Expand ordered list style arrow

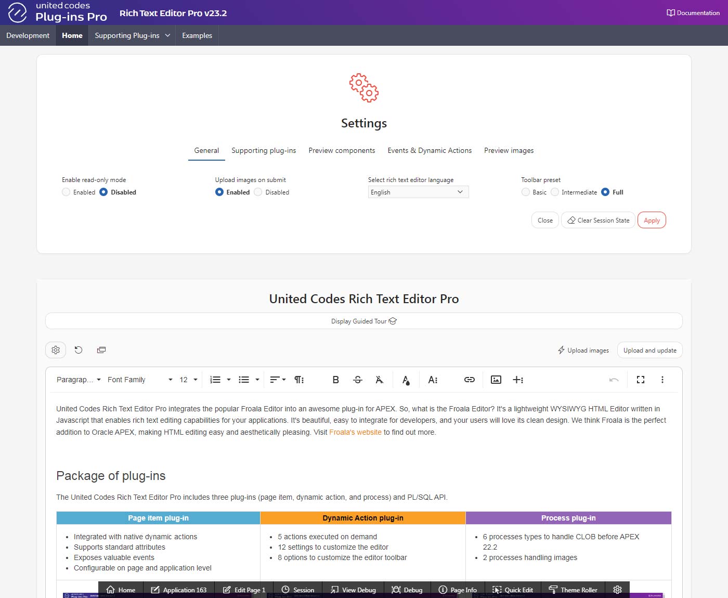(229, 380)
